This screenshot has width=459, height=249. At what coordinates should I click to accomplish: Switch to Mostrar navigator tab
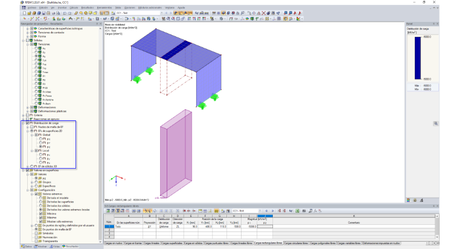point(40,247)
